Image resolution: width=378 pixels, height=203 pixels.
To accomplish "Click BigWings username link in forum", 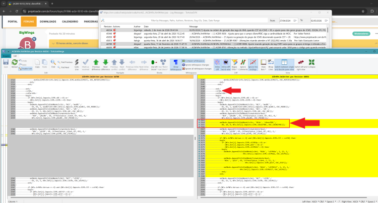I will click(x=27, y=33).
